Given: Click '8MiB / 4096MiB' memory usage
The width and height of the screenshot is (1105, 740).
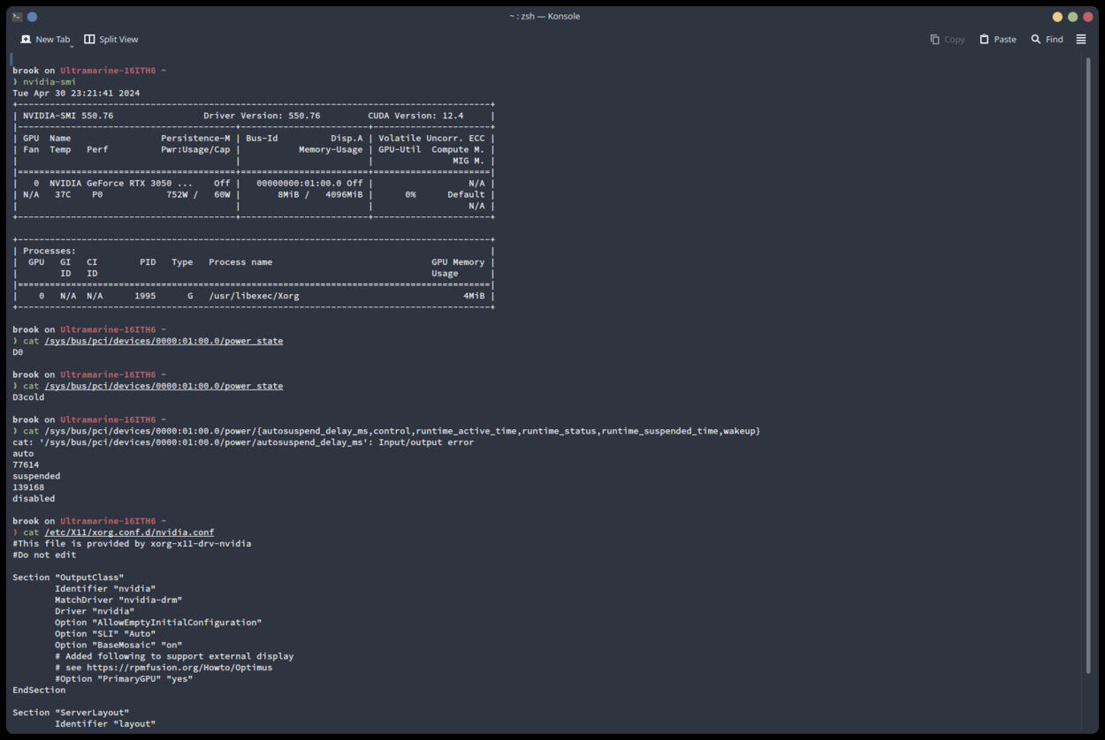Looking at the screenshot, I should 320,194.
